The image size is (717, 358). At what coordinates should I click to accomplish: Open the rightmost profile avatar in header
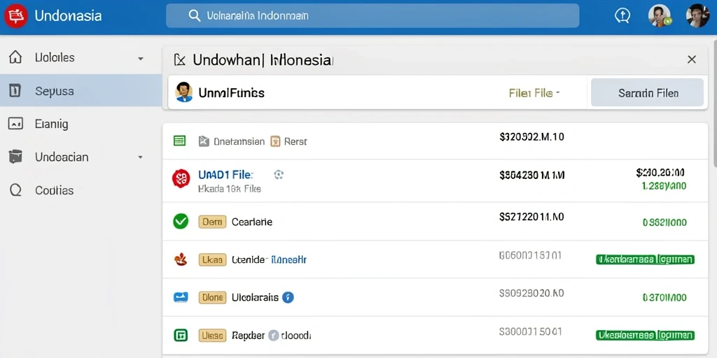click(x=698, y=16)
